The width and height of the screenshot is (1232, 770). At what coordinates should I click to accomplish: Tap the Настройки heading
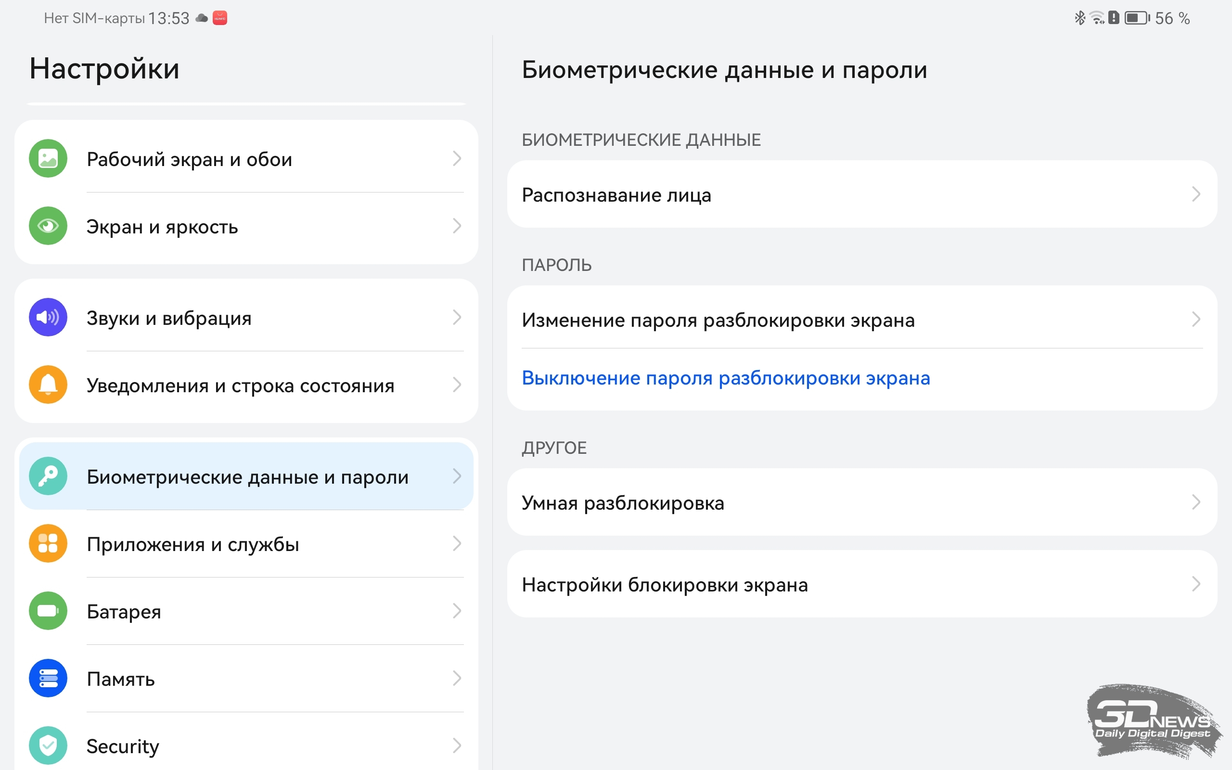click(x=104, y=69)
